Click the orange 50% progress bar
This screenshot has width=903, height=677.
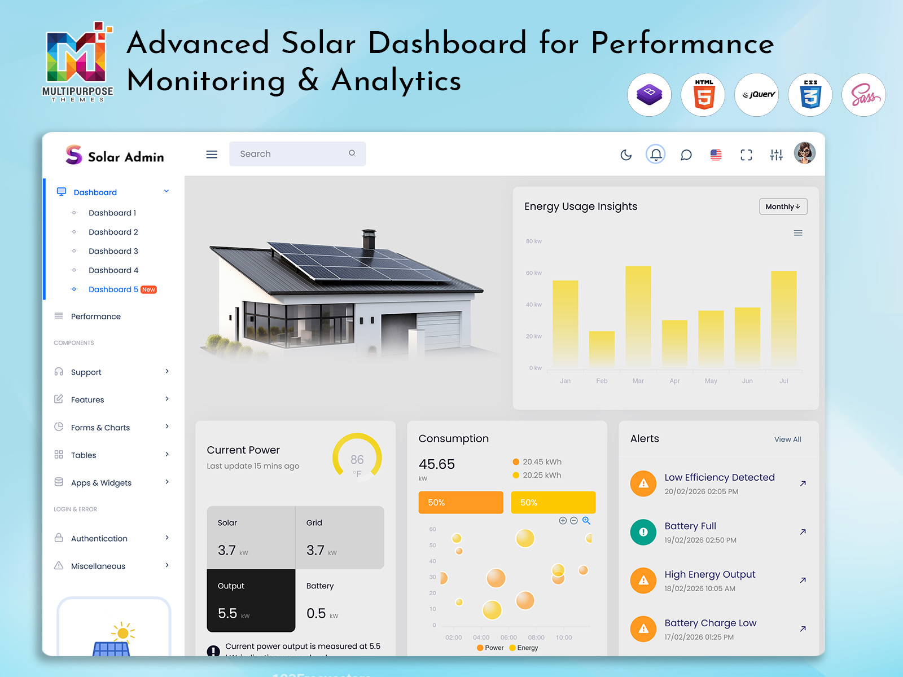point(461,502)
